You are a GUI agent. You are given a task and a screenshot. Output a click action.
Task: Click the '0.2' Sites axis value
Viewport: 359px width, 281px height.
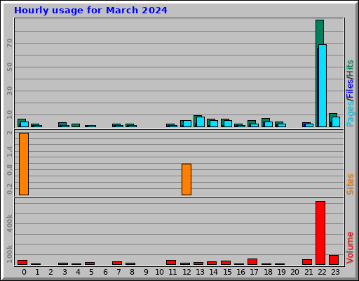(9, 189)
